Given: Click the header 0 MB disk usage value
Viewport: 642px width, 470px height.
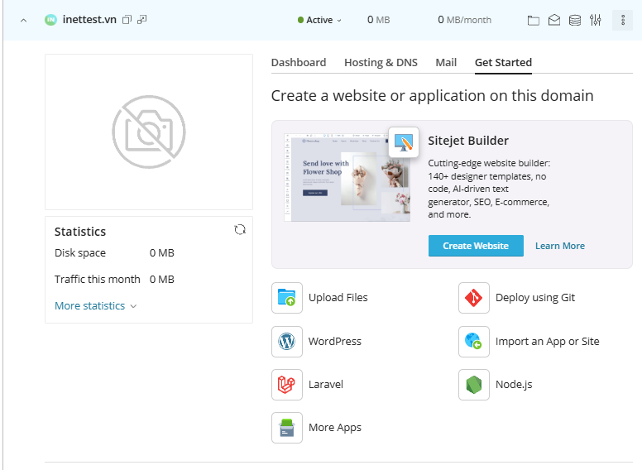Looking at the screenshot, I should [378, 20].
